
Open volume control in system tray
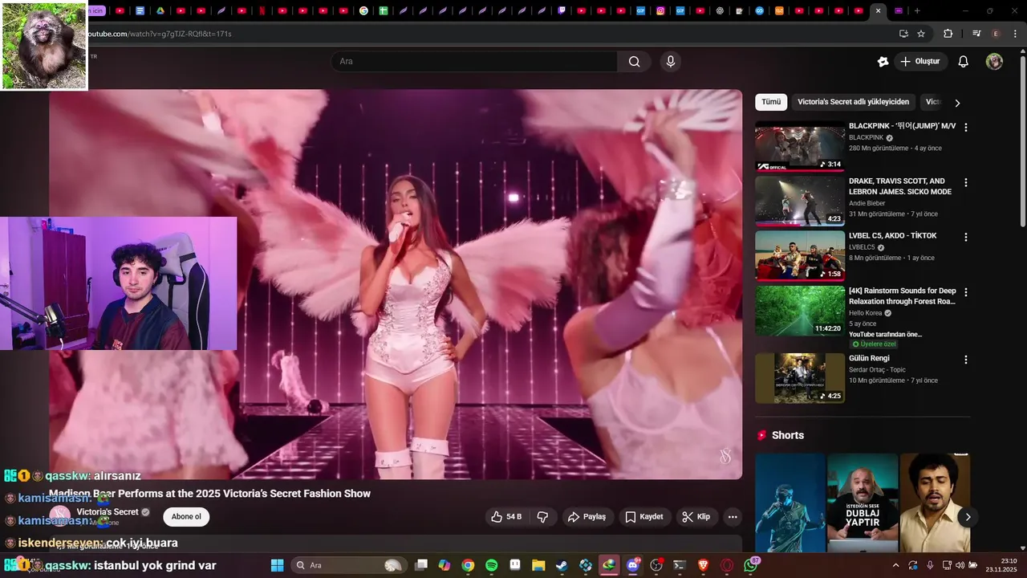[x=960, y=565]
